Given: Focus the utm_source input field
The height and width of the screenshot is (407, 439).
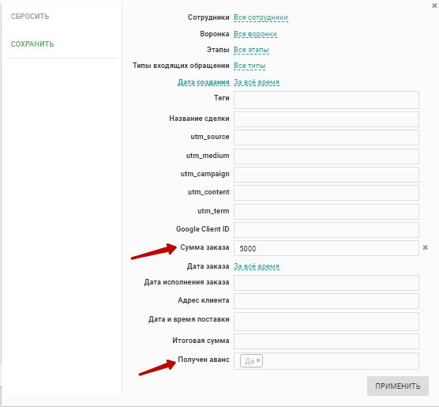Looking at the screenshot, I should click(x=326, y=138).
